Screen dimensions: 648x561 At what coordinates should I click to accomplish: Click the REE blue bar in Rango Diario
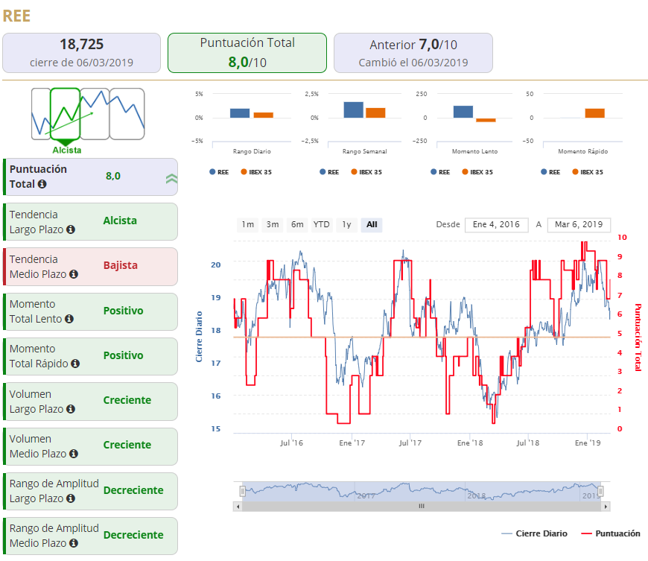click(240, 113)
